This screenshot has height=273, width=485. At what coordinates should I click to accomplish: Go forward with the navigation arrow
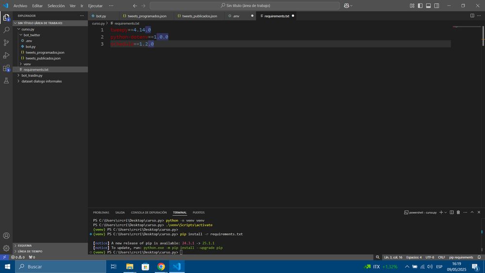click(x=143, y=5)
